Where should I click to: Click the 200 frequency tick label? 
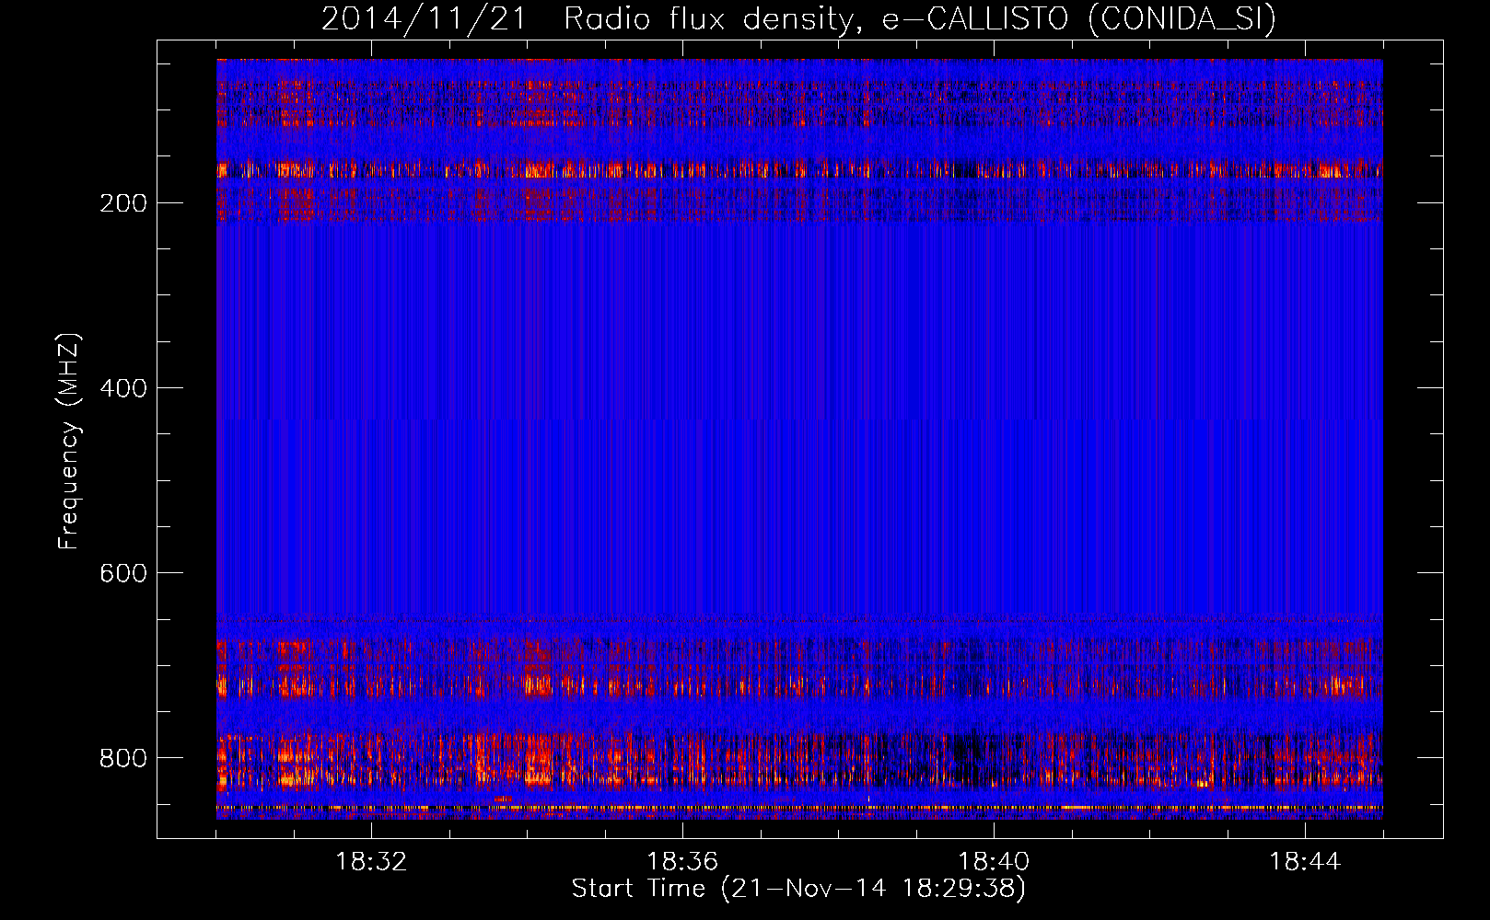pos(122,203)
